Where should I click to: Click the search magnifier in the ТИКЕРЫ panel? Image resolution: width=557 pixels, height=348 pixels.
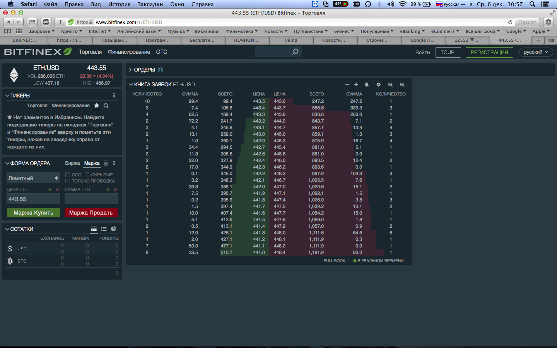pos(106,106)
